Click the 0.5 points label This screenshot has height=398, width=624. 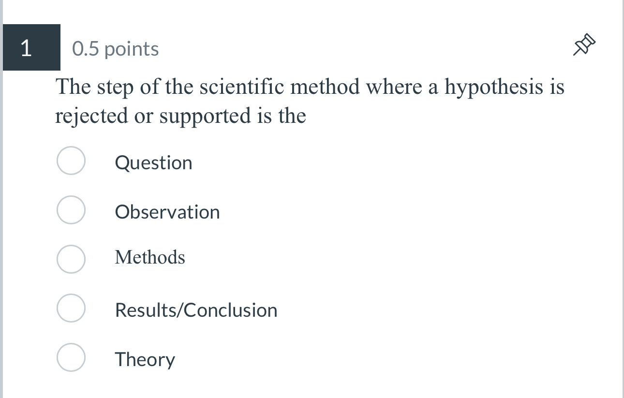[x=115, y=48]
